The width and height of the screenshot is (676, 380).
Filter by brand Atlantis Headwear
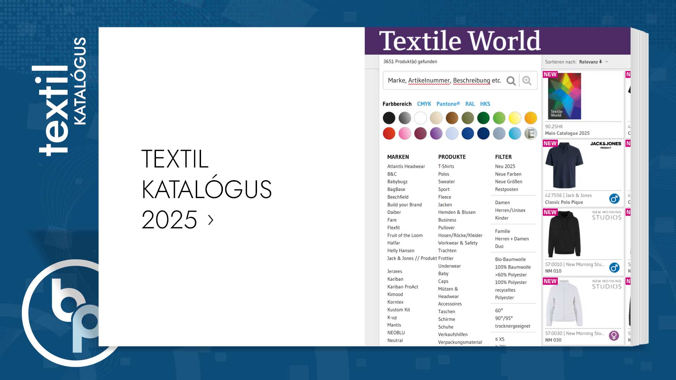click(406, 166)
